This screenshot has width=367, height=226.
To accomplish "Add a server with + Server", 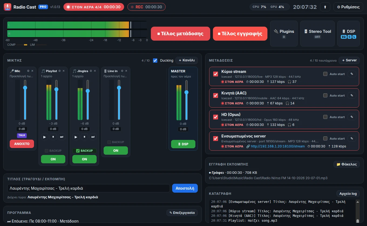I will tap(349, 60).
